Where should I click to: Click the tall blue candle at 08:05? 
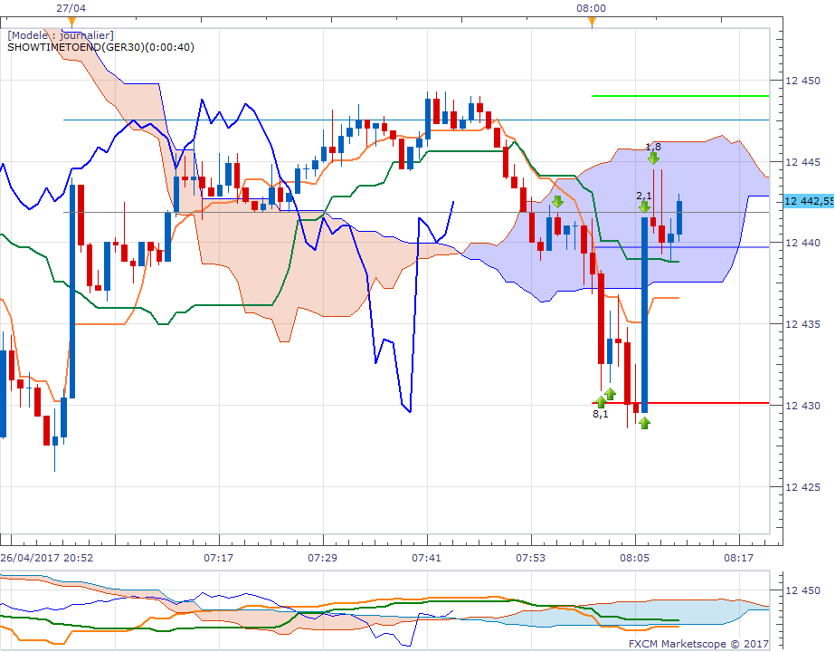[x=644, y=314]
